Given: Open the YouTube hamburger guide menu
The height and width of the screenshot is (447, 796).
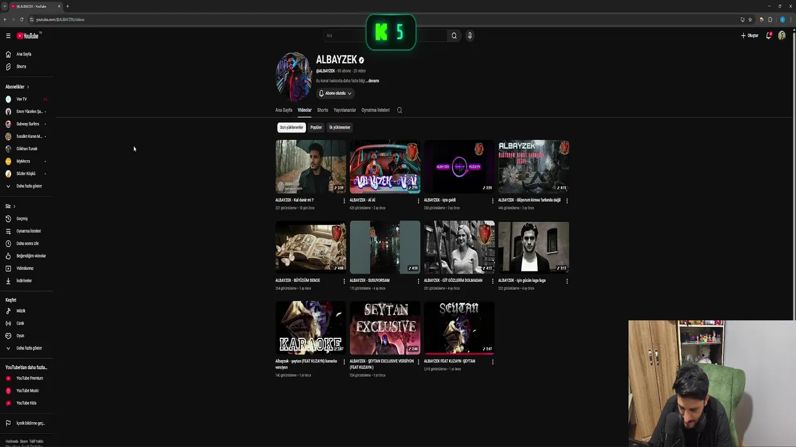Looking at the screenshot, I should click(x=8, y=36).
